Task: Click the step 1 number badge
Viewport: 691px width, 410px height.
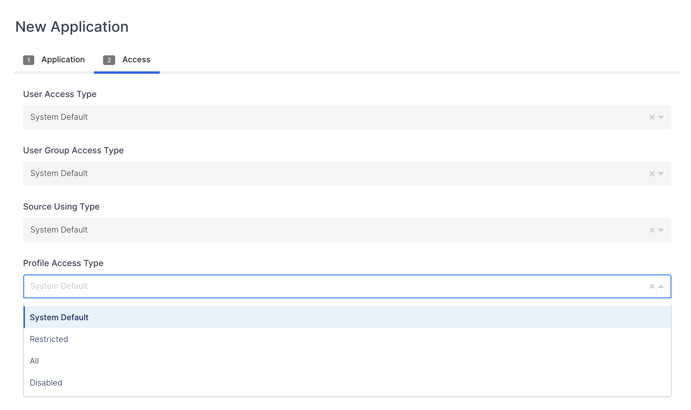Action: point(28,60)
